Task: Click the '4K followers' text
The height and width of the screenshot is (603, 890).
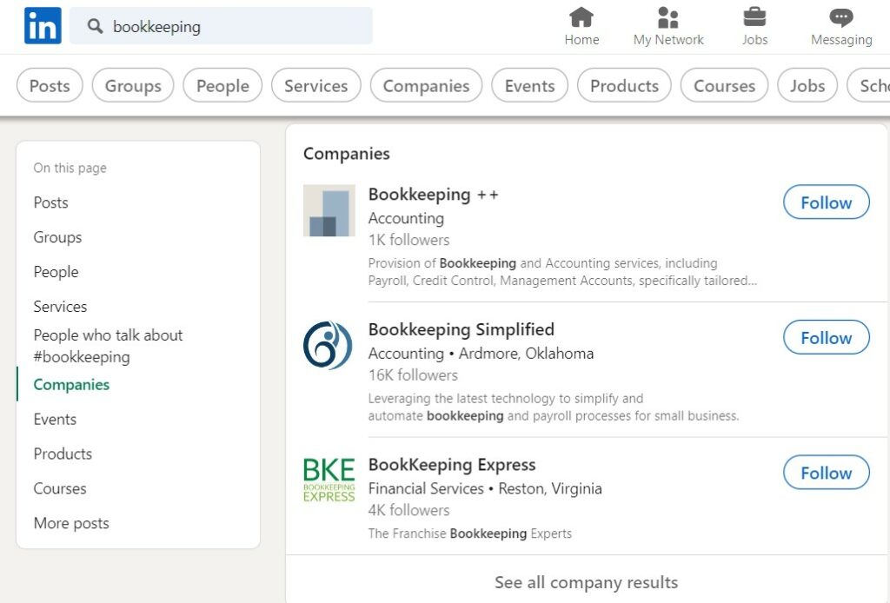Action: pyautogui.click(x=408, y=510)
